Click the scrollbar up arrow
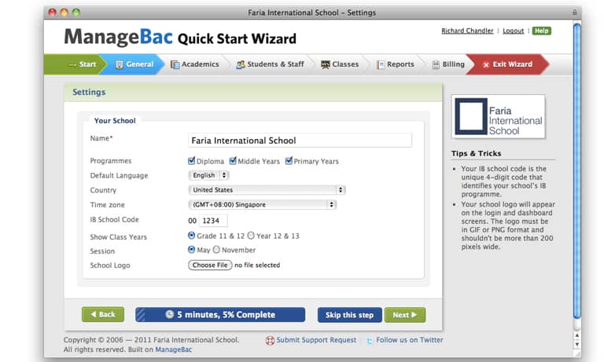The height and width of the screenshot is (362, 604). tap(576, 335)
